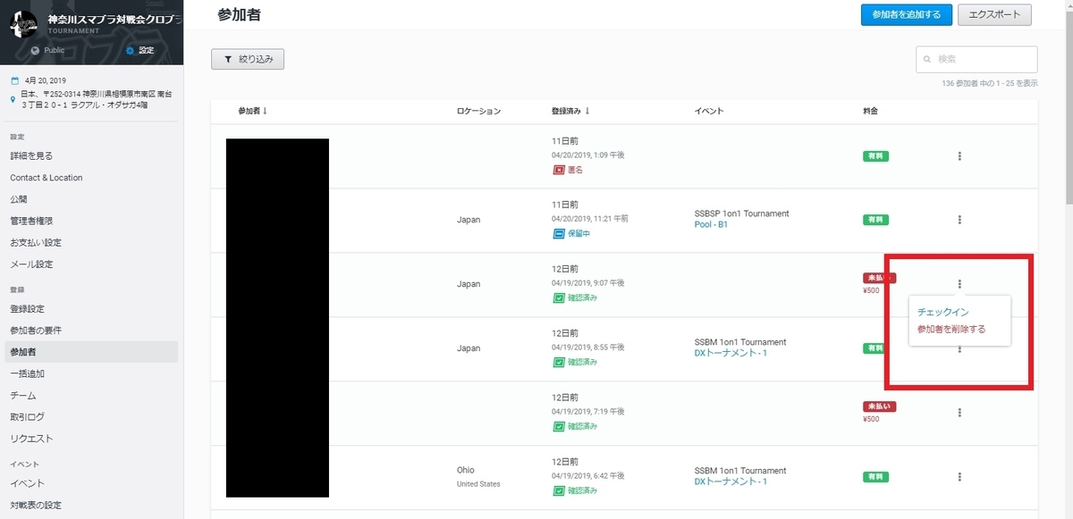The height and width of the screenshot is (519, 1073).
Task: Open 管理者権限 in the sidebar
Action: (x=31, y=221)
